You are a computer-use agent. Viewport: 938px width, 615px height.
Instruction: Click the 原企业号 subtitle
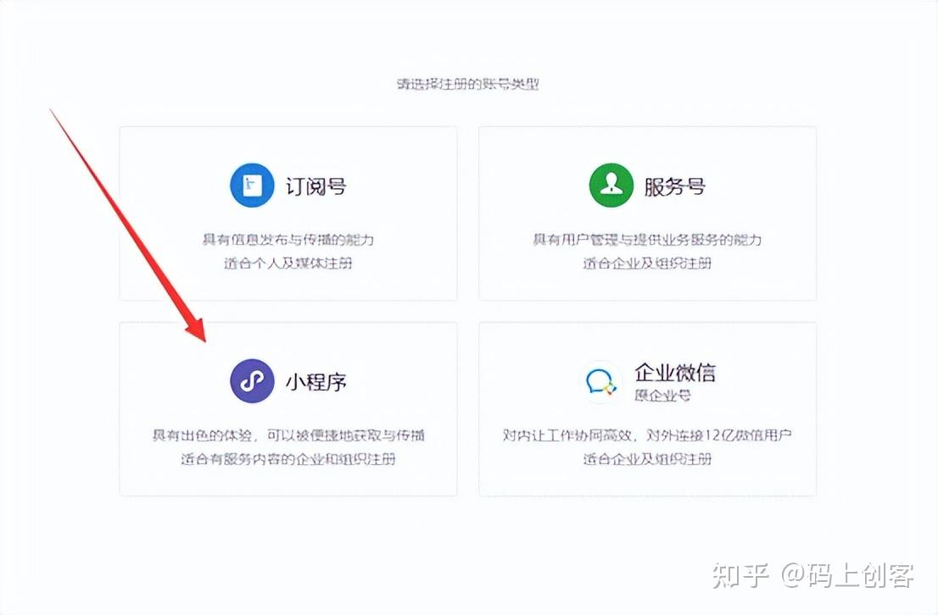662,395
